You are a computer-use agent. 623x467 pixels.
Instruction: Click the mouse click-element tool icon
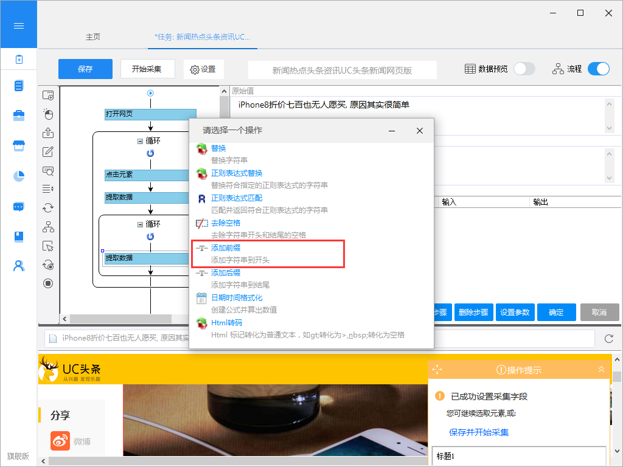pyautogui.click(x=48, y=114)
